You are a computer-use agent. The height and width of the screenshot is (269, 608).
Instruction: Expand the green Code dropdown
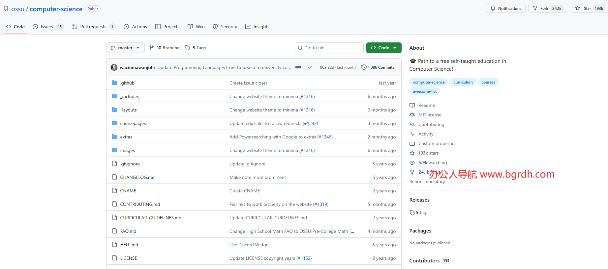point(383,48)
